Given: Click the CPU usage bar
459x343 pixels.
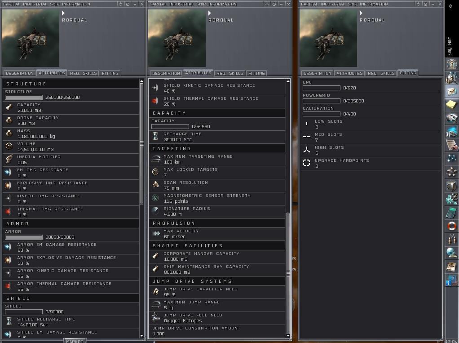Looking at the screenshot, I should (322, 88).
